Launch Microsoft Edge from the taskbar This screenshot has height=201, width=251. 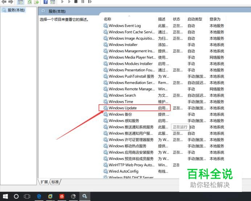(39, 196)
